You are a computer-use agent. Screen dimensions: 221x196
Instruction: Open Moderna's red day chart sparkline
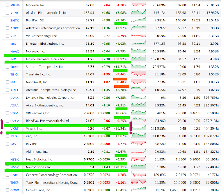(x=138, y=5)
